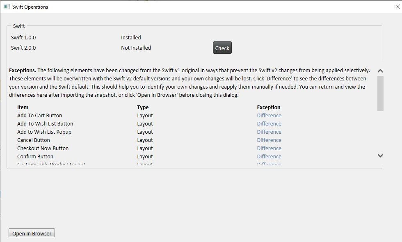
Task: Click the scroll down arrow in exceptions list
Action: (x=380, y=155)
